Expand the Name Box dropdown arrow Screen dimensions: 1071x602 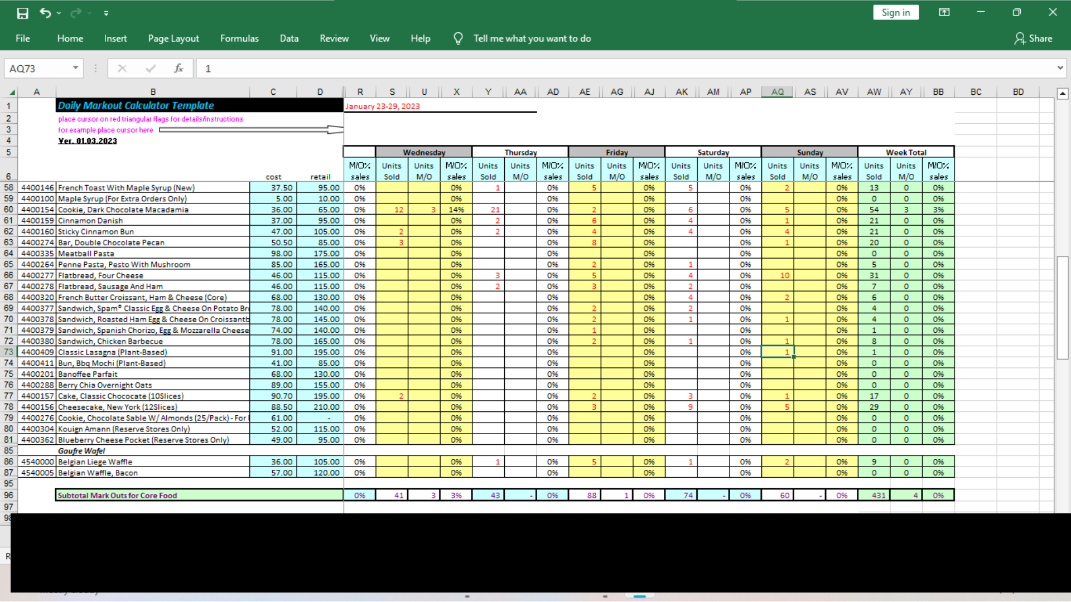point(75,68)
